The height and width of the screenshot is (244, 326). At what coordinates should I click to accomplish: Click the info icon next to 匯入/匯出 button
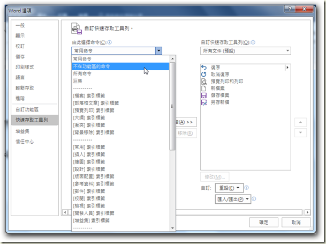(x=254, y=199)
